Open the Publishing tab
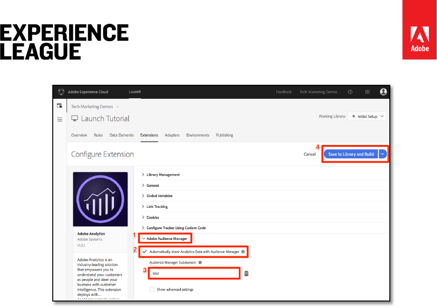This screenshot has width=437, height=308. [x=225, y=135]
